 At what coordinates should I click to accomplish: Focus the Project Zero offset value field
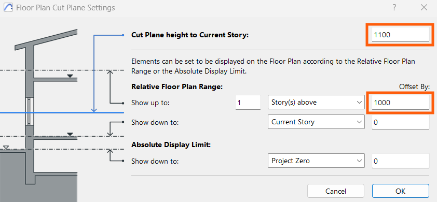coord(401,161)
